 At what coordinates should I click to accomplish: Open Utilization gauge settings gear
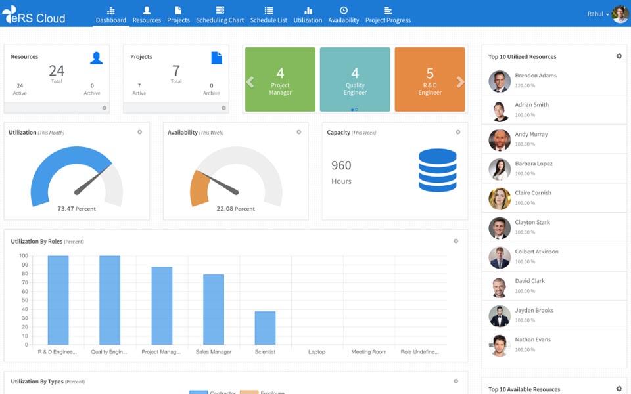tap(139, 132)
